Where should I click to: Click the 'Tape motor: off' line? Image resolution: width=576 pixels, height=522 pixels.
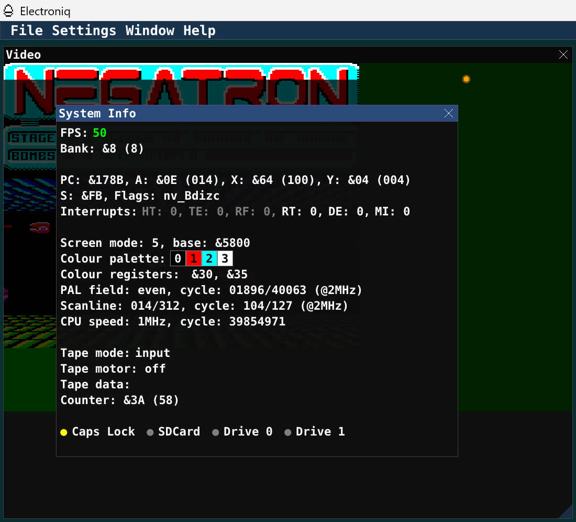tap(113, 369)
